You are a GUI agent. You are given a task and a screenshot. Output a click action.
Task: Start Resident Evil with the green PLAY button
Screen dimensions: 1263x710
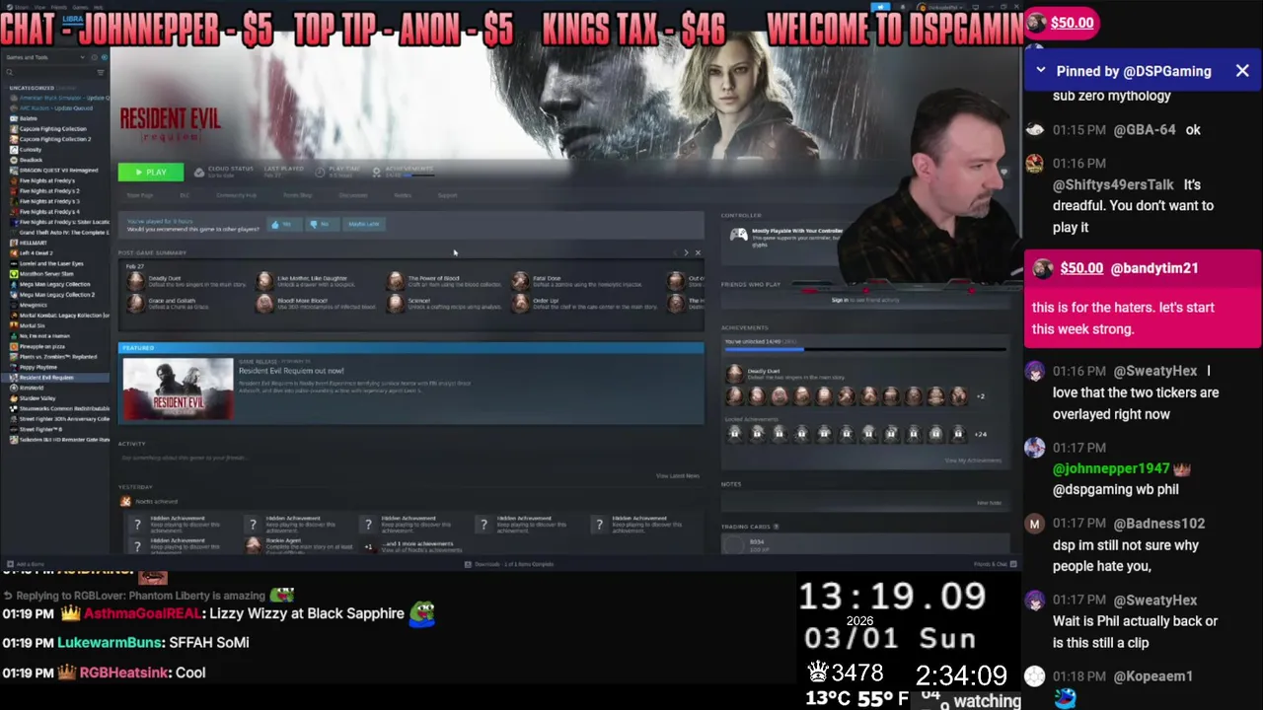tap(150, 173)
